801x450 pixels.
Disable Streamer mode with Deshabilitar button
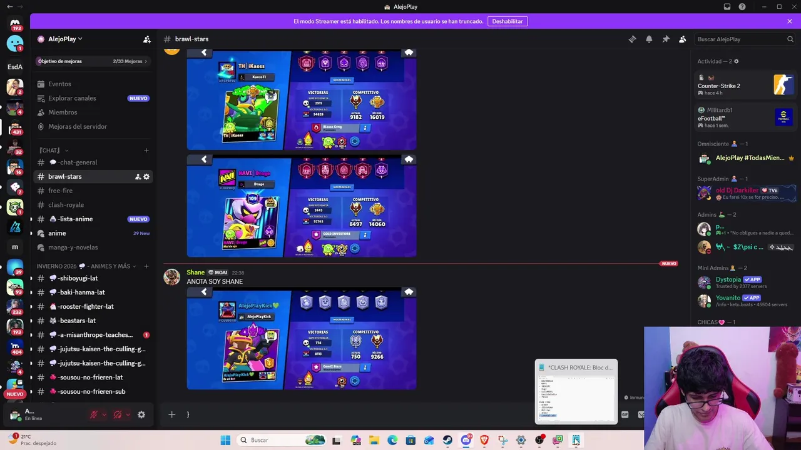(x=508, y=21)
